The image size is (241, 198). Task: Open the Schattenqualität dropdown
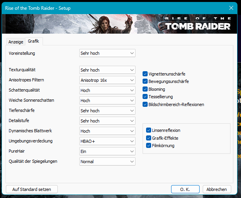[107, 90]
